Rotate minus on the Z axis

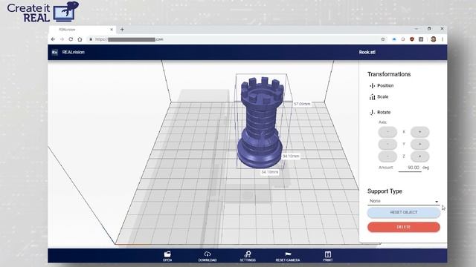coord(387,156)
